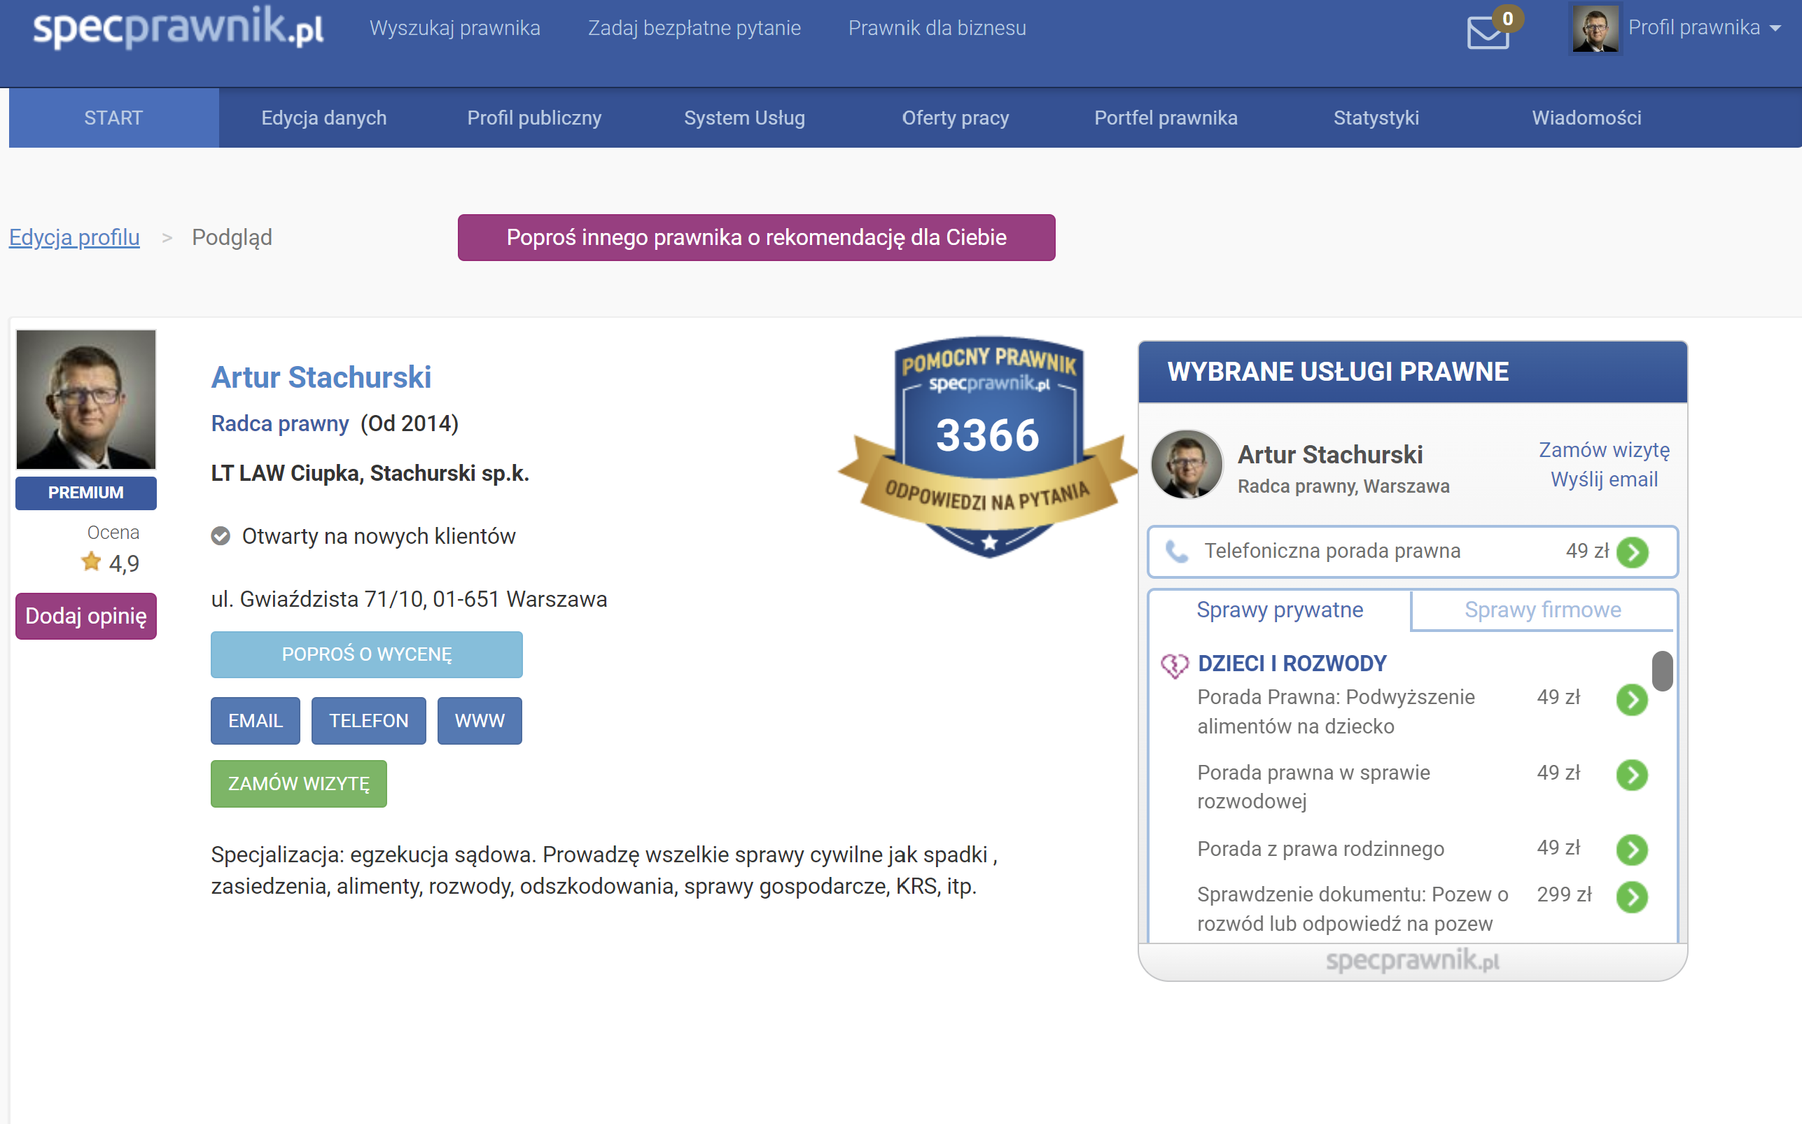Open the Edycja profilu breadcrumb link

coord(74,237)
